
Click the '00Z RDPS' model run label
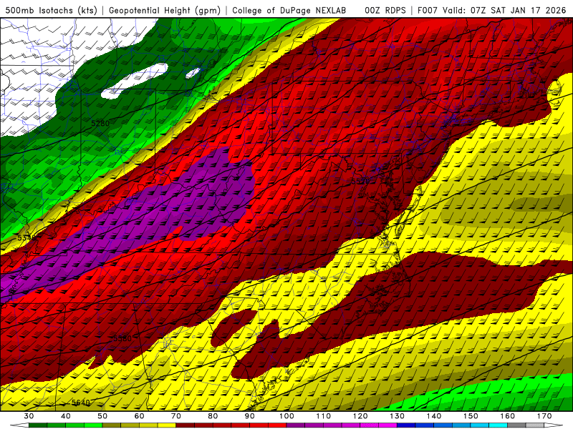coord(385,11)
